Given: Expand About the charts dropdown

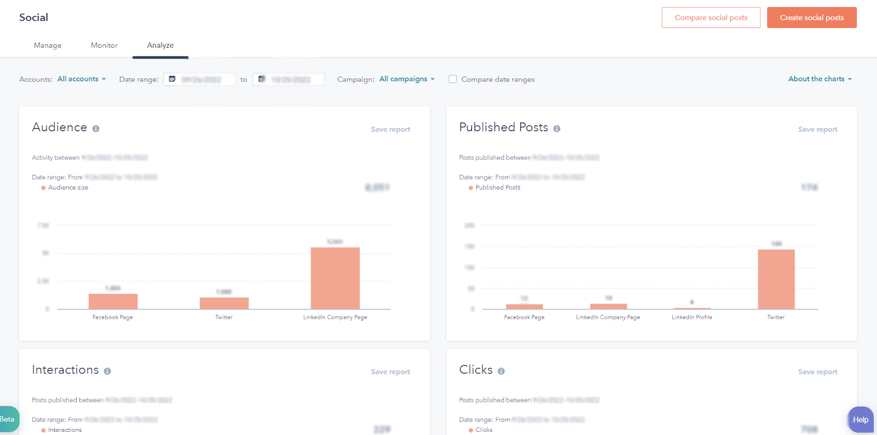Looking at the screenshot, I should [820, 79].
